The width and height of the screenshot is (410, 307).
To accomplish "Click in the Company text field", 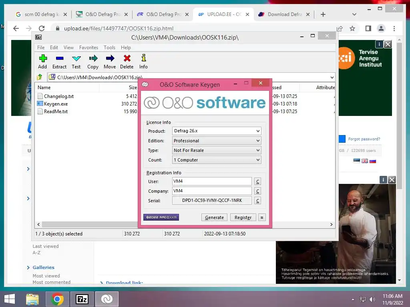I will click(x=212, y=191).
